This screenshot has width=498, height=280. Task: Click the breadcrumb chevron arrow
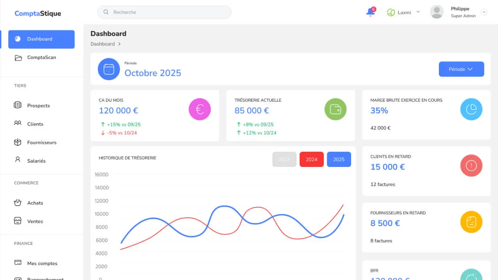tap(120, 44)
